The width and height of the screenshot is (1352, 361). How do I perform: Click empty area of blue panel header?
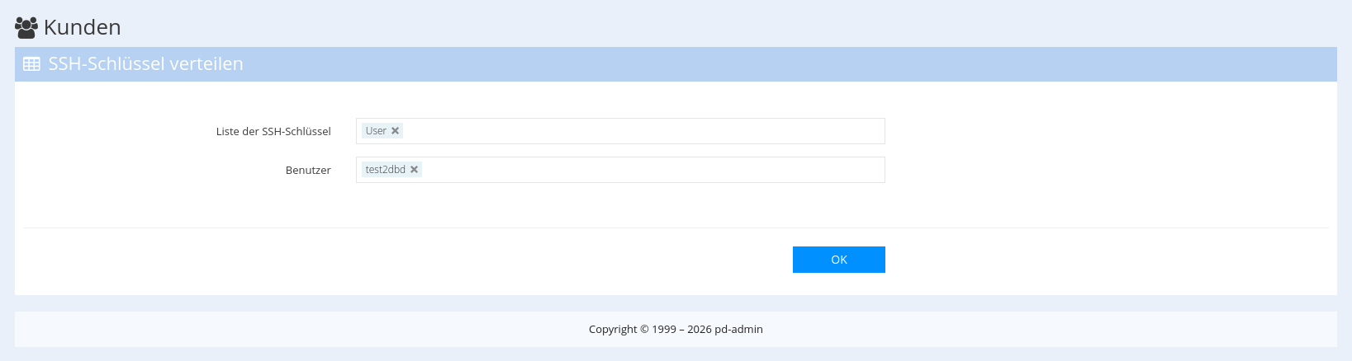tap(743, 64)
